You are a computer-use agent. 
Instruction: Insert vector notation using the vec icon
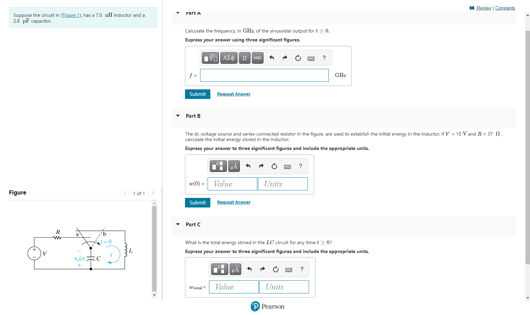coord(257,58)
